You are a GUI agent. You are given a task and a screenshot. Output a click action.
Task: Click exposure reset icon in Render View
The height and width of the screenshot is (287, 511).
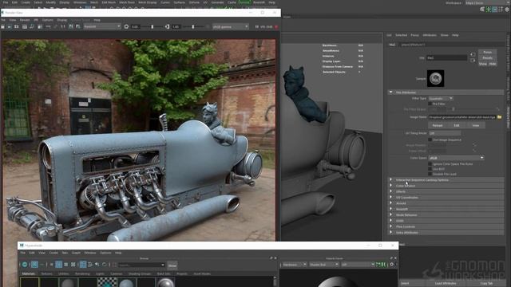pyautogui.click(x=126, y=26)
